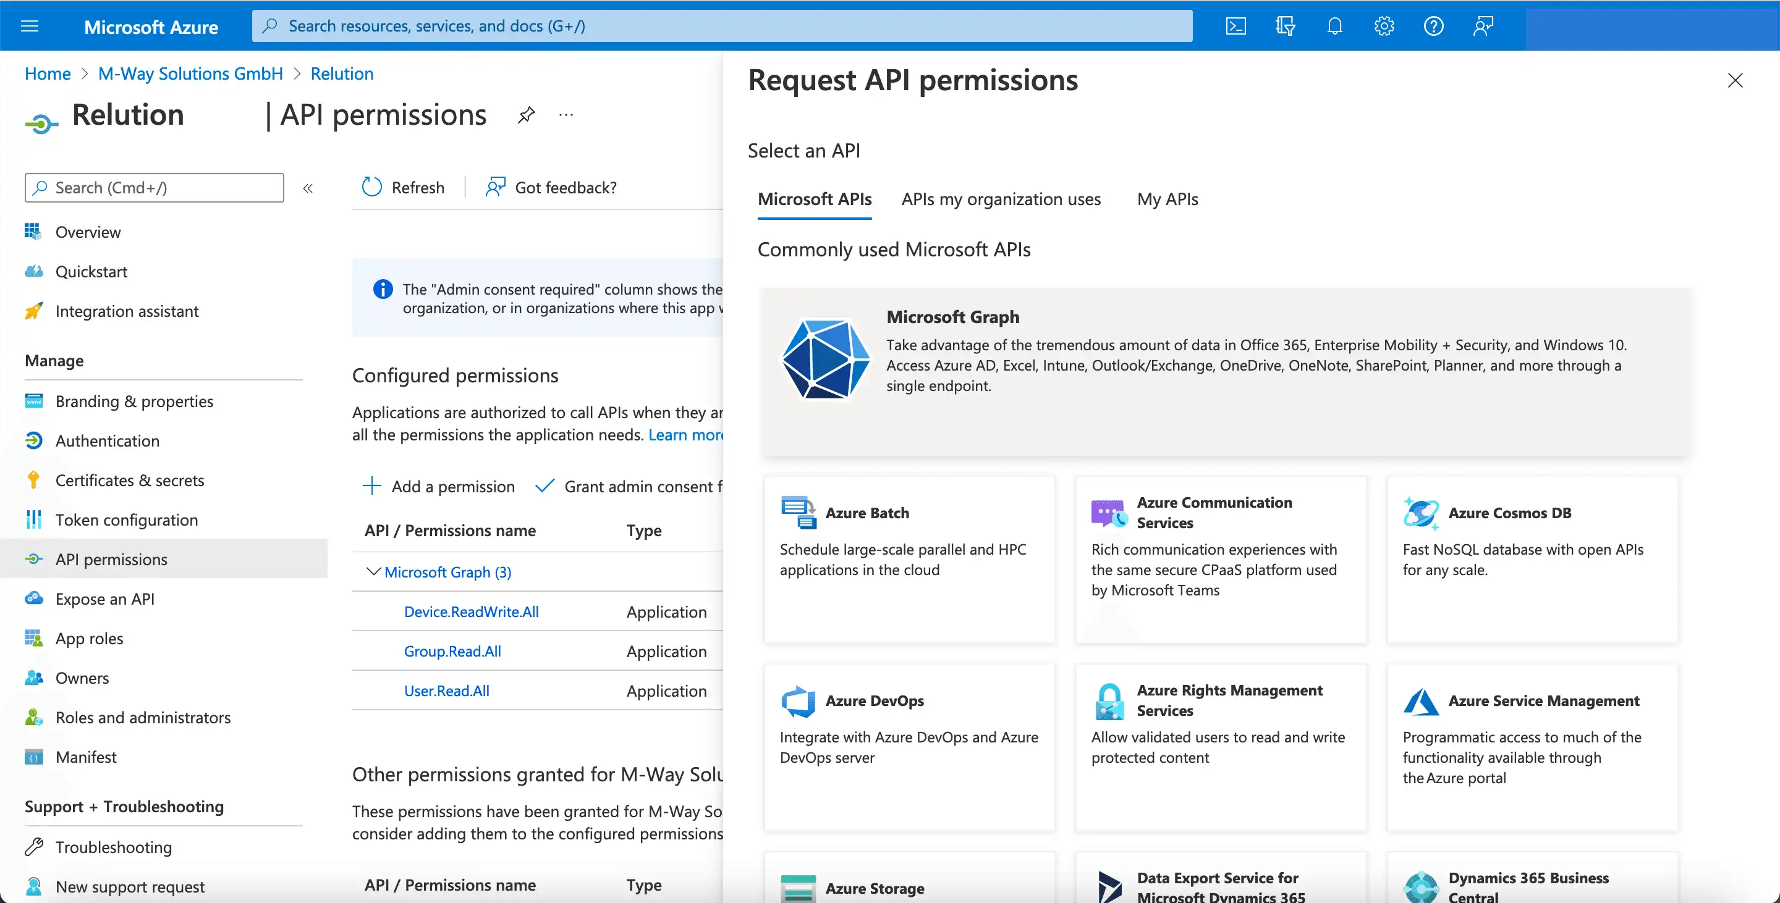Image resolution: width=1780 pixels, height=903 pixels.
Task: Click the Overview sidebar icon
Action: tap(33, 231)
